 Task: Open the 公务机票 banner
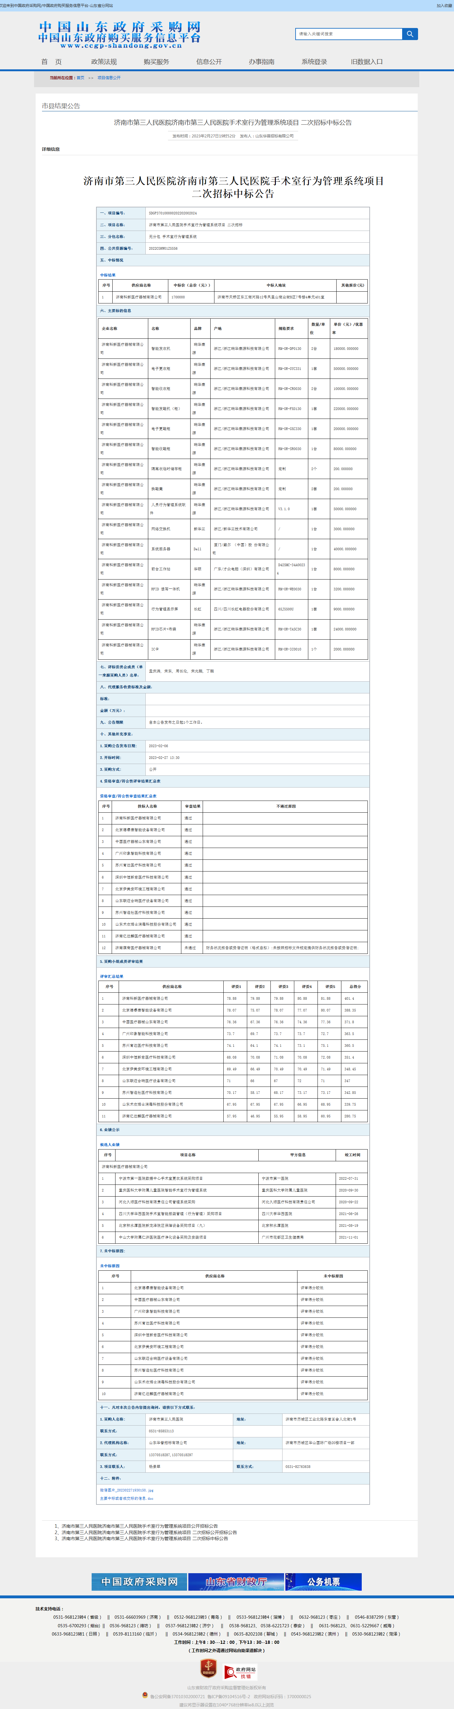tap(323, 1582)
